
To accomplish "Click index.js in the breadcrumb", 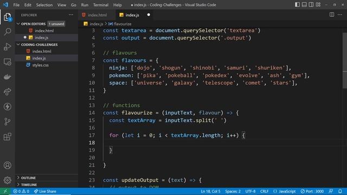I will (97, 24).
